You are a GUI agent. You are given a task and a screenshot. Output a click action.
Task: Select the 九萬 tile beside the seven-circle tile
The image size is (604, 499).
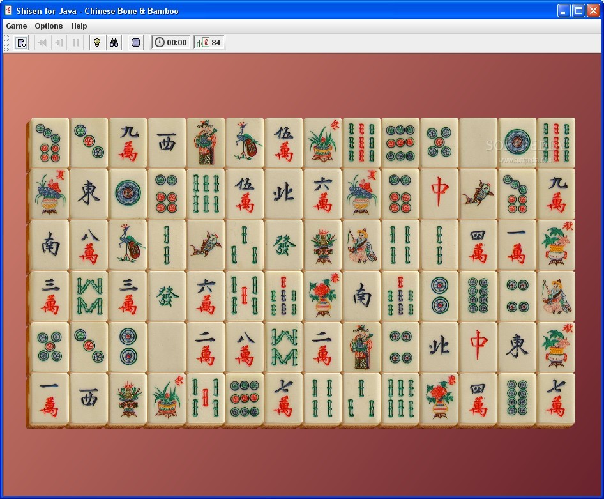[556, 194]
